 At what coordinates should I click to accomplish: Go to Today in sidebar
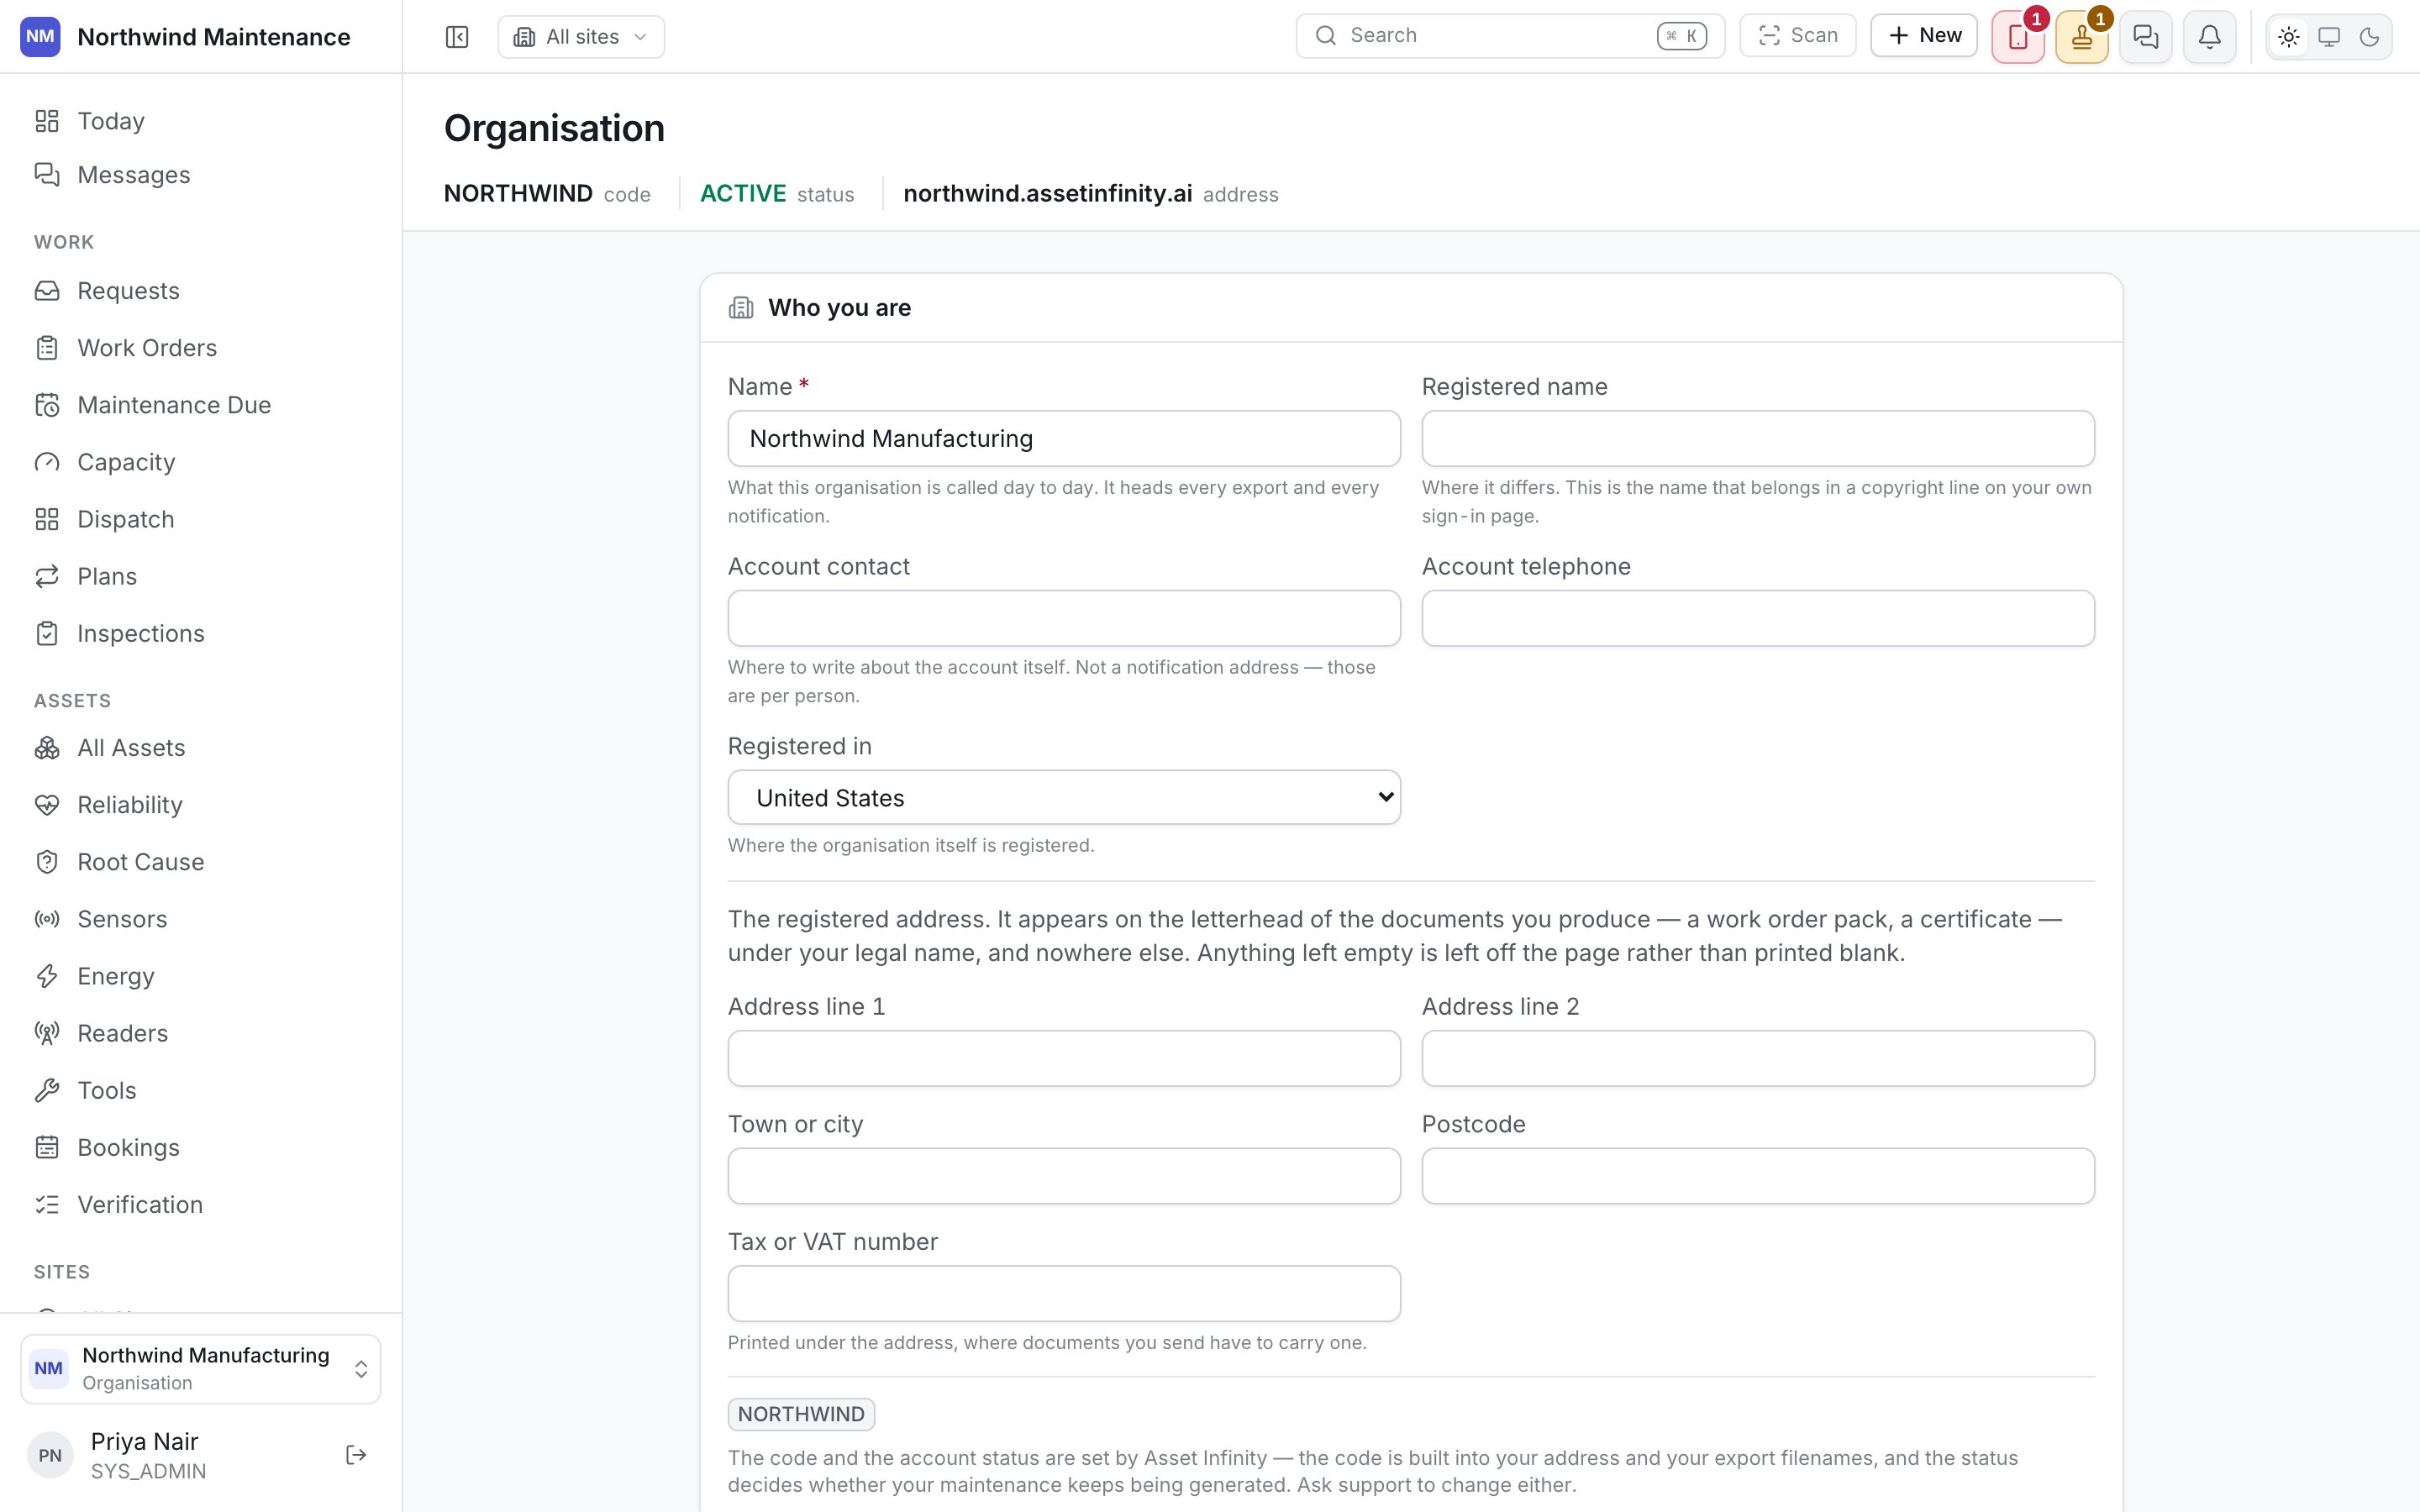[201, 121]
